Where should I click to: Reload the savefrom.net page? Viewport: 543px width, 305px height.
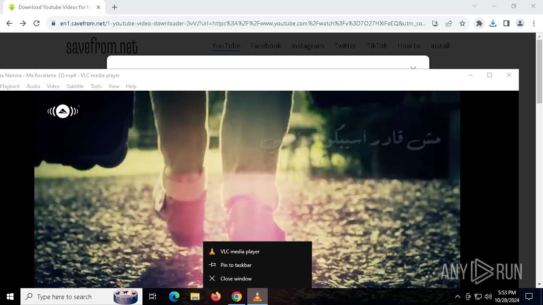click(x=36, y=24)
